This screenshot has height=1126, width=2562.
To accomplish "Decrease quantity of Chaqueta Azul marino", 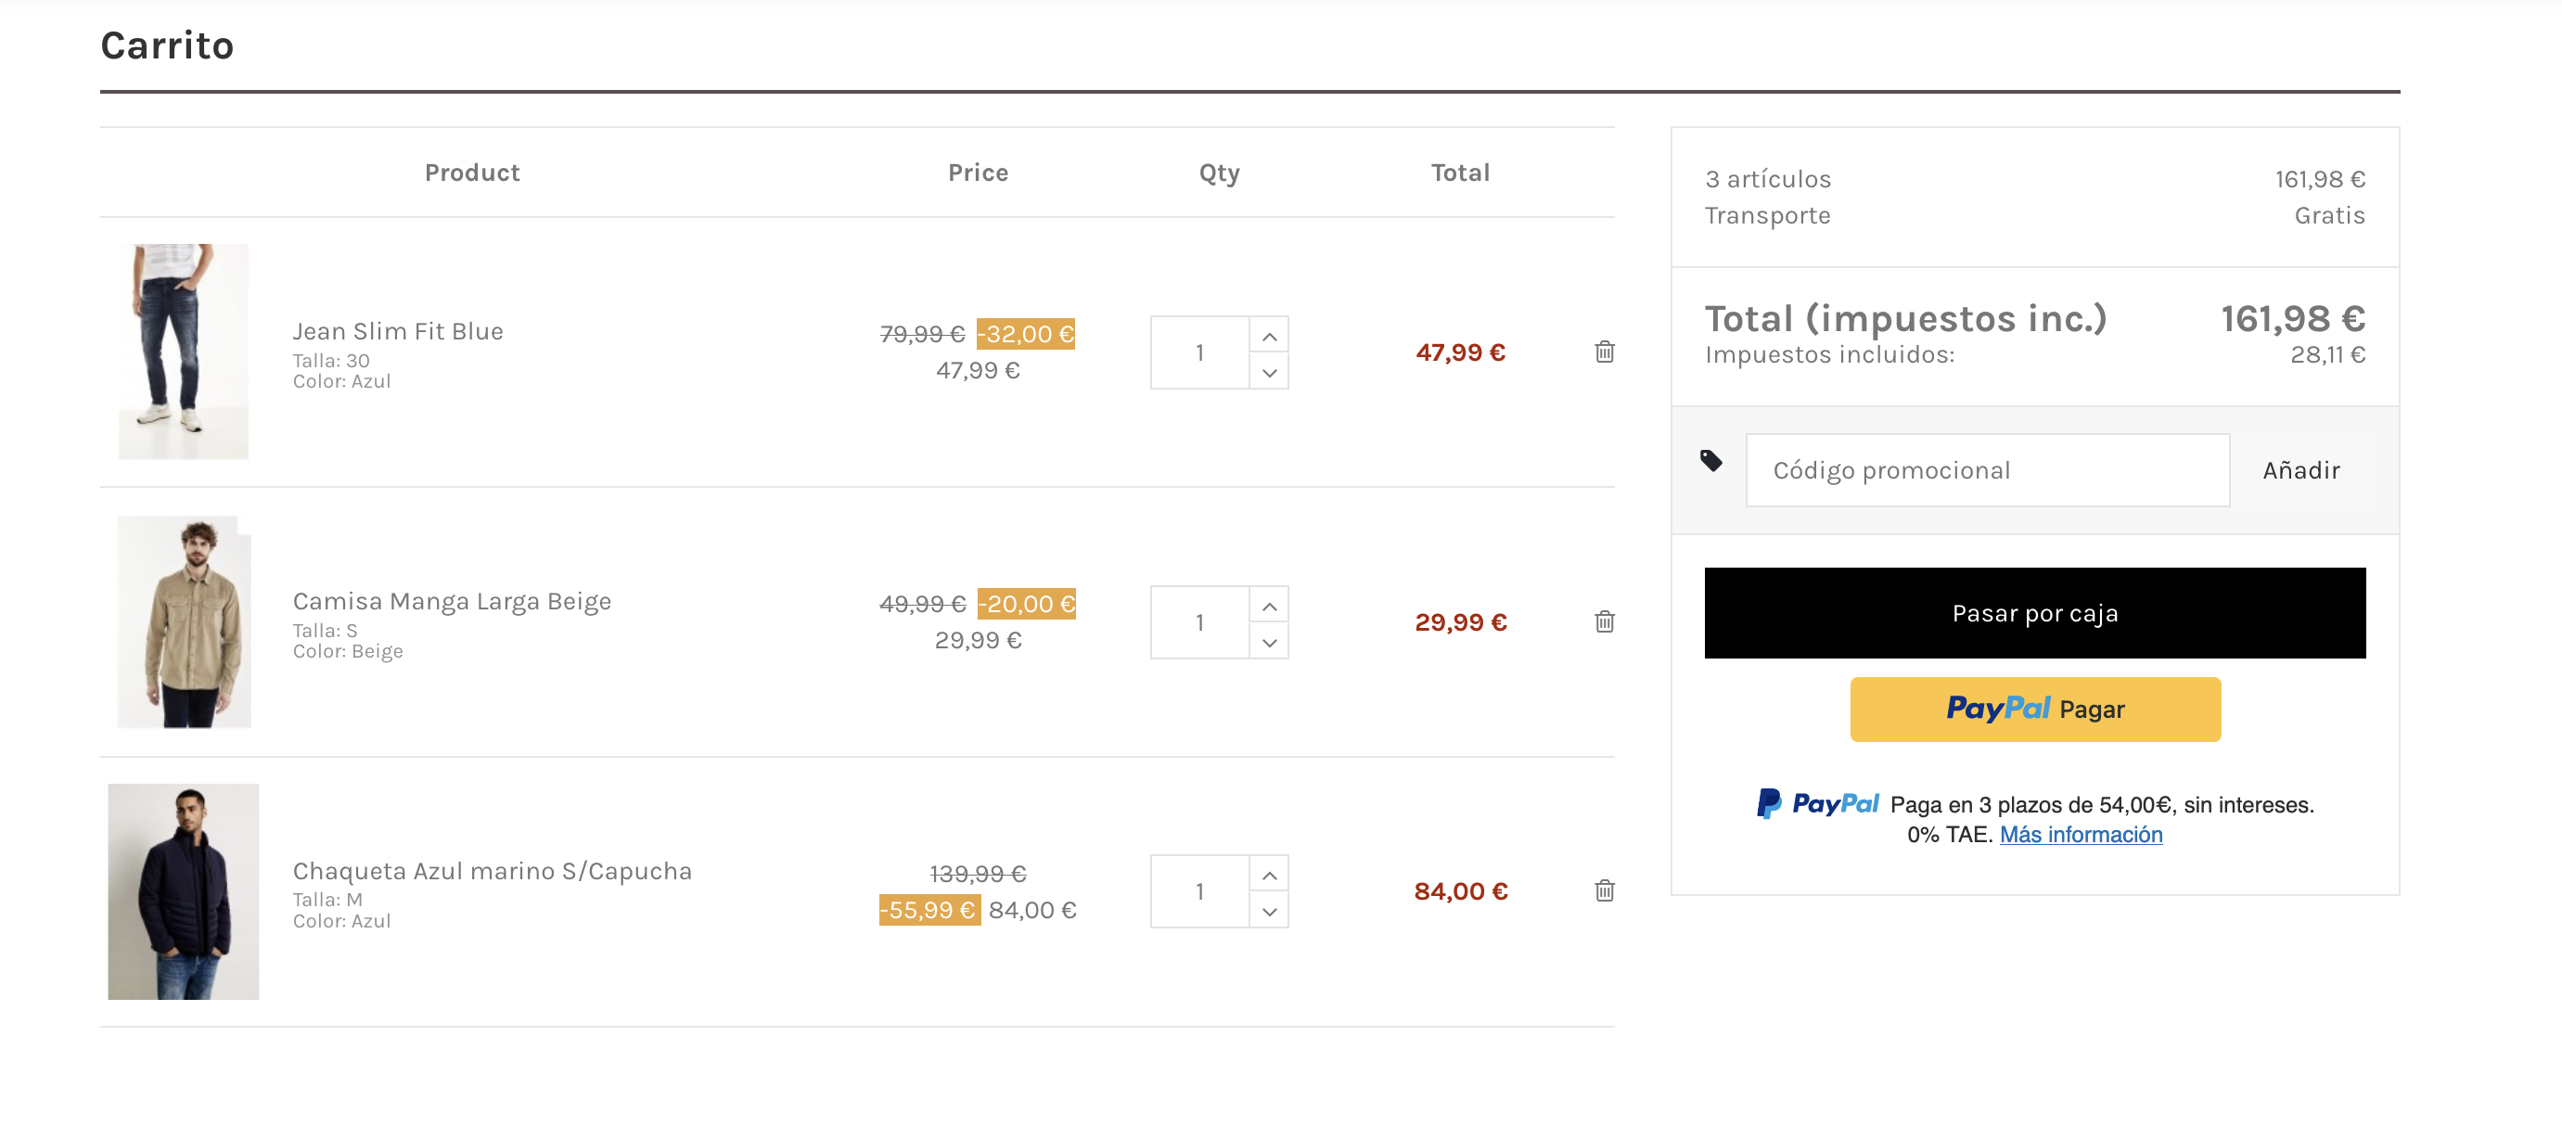I will tap(1269, 910).
